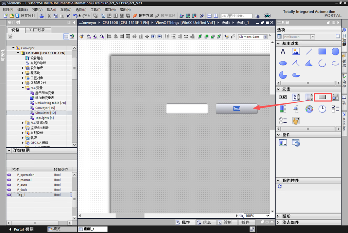
Task: Select the Check box element
Action: tap(335, 109)
